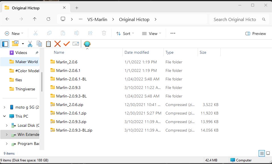Screen dimensions: 272x164
Task: Click VS-Marlin in the breadcrumb path
Action: [x=97, y=19]
